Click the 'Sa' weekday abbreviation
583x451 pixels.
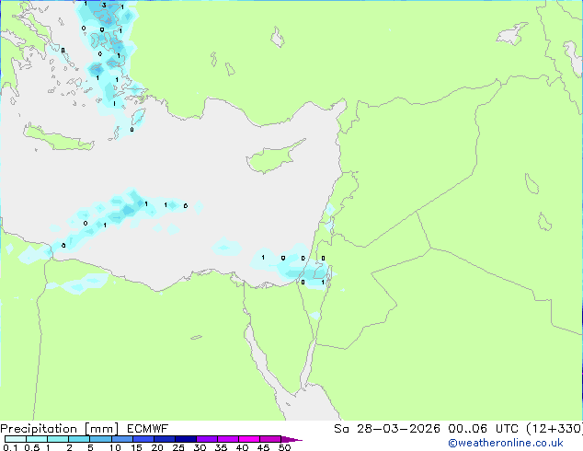click(341, 429)
